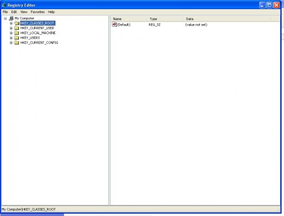Collapse the My Computer tree node
Screen dimensions: 284x216
pos(5,18)
